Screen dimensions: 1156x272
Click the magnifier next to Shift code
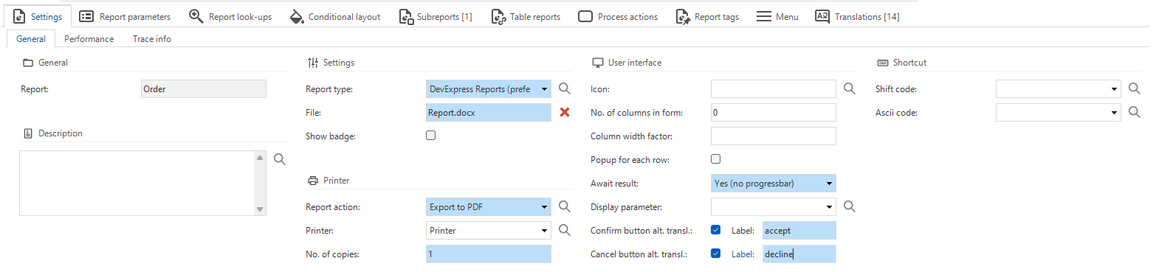click(1135, 88)
